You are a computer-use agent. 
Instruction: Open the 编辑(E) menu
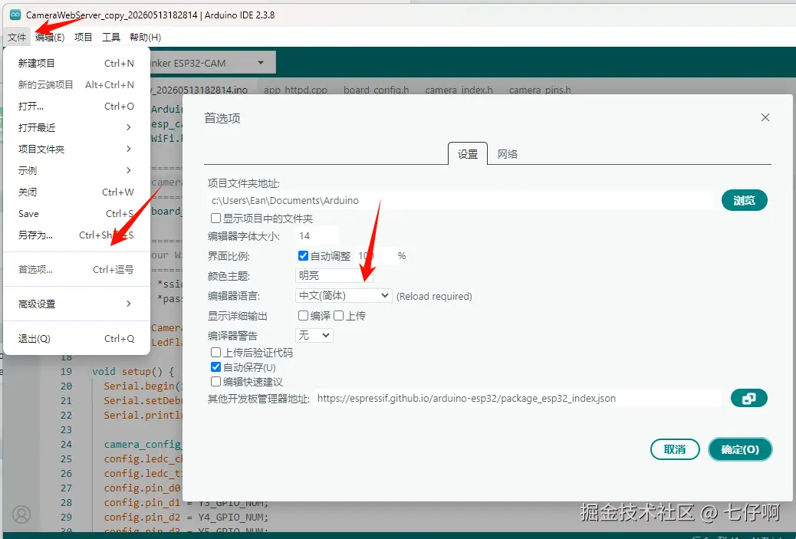tap(50, 37)
